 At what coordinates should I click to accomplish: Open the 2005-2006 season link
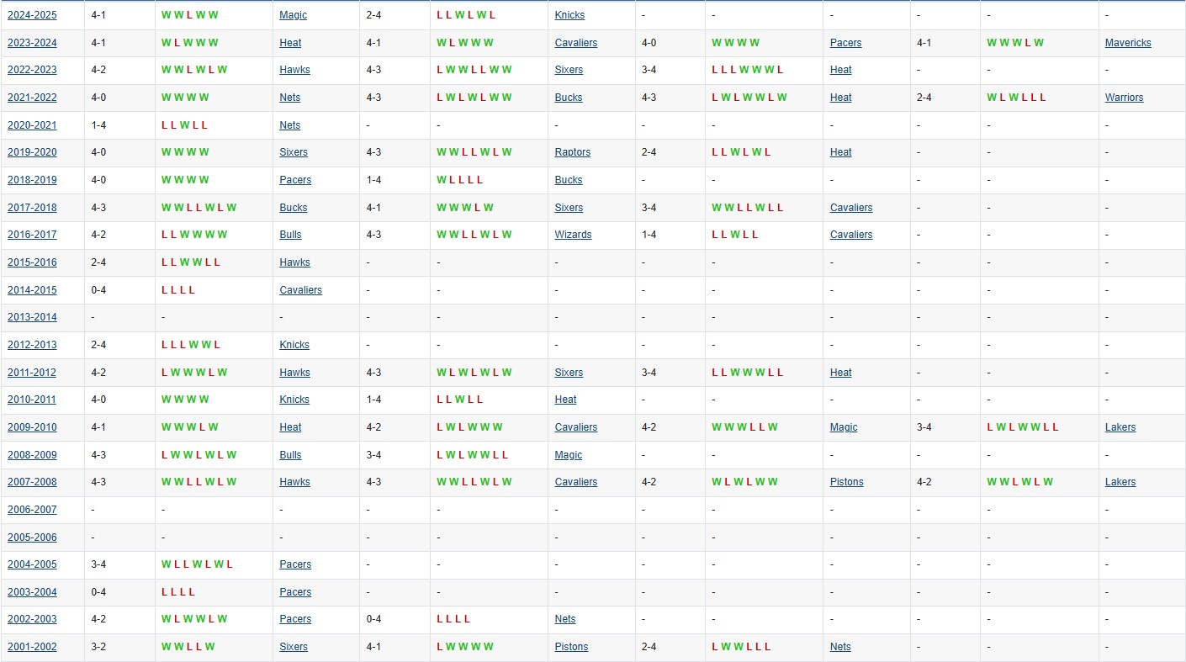[x=32, y=537]
